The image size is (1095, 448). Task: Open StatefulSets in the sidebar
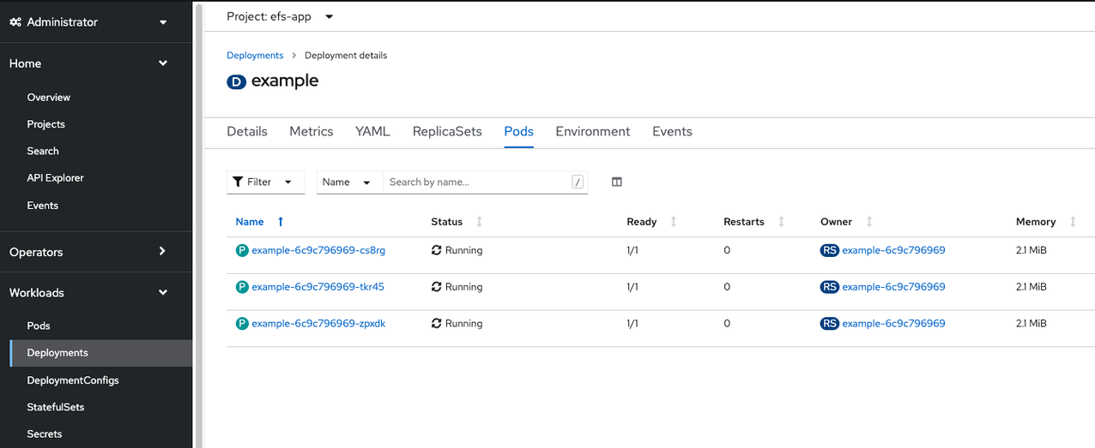(56, 407)
